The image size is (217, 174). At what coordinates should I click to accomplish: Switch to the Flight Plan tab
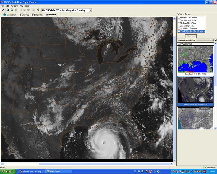[37, 15]
